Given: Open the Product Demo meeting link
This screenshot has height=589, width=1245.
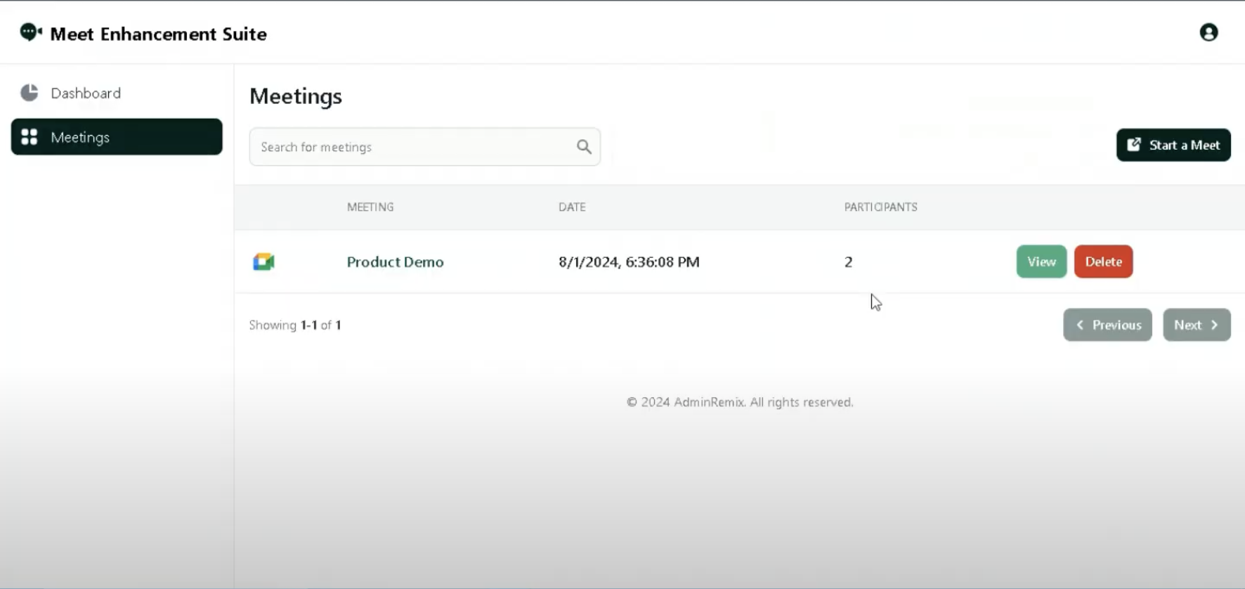Looking at the screenshot, I should point(395,262).
